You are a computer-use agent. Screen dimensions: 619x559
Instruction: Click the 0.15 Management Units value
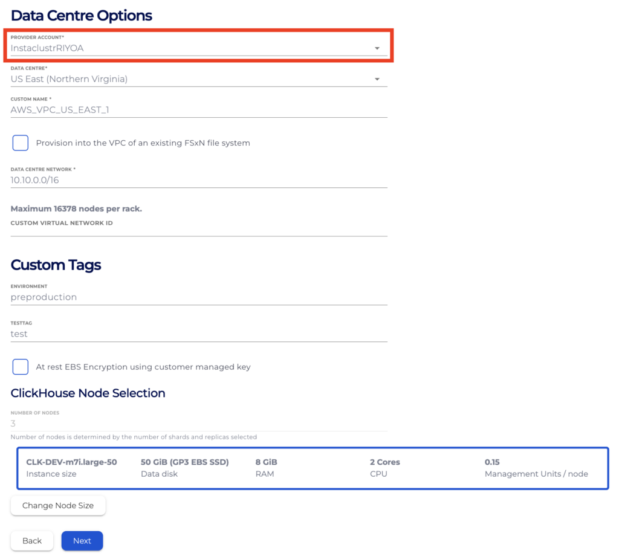(x=492, y=462)
